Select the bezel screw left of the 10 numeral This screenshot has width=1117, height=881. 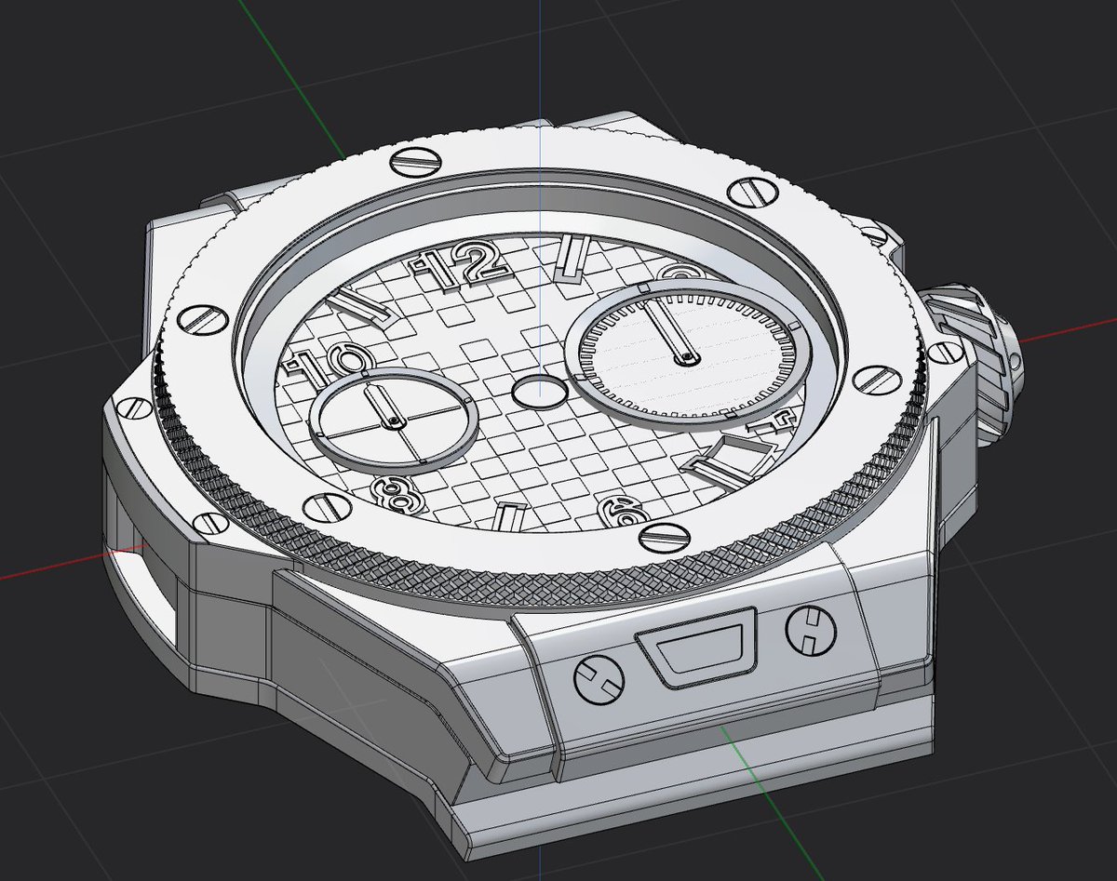click(x=200, y=320)
